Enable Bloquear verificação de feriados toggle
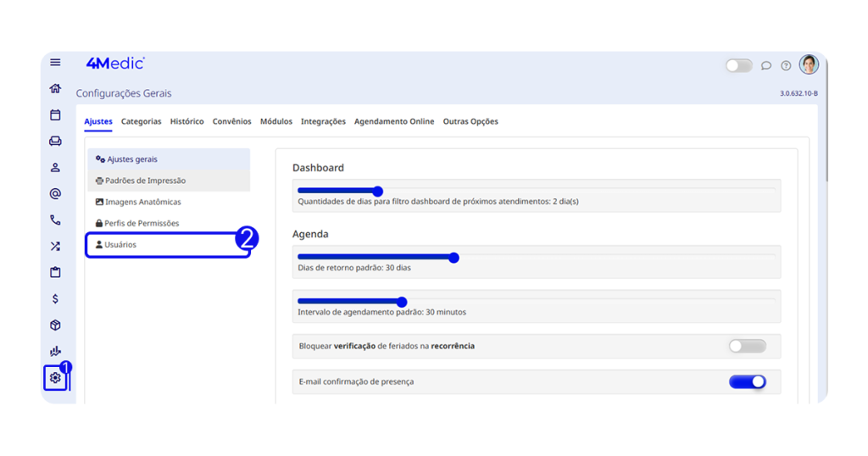This screenshot has height=456, width=868. [x=747, y=347]
